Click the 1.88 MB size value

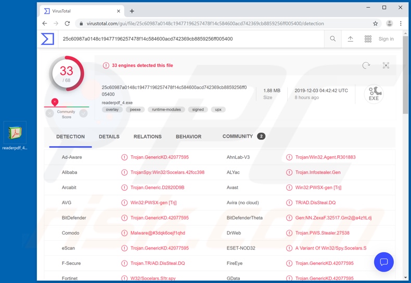[272, 91]
